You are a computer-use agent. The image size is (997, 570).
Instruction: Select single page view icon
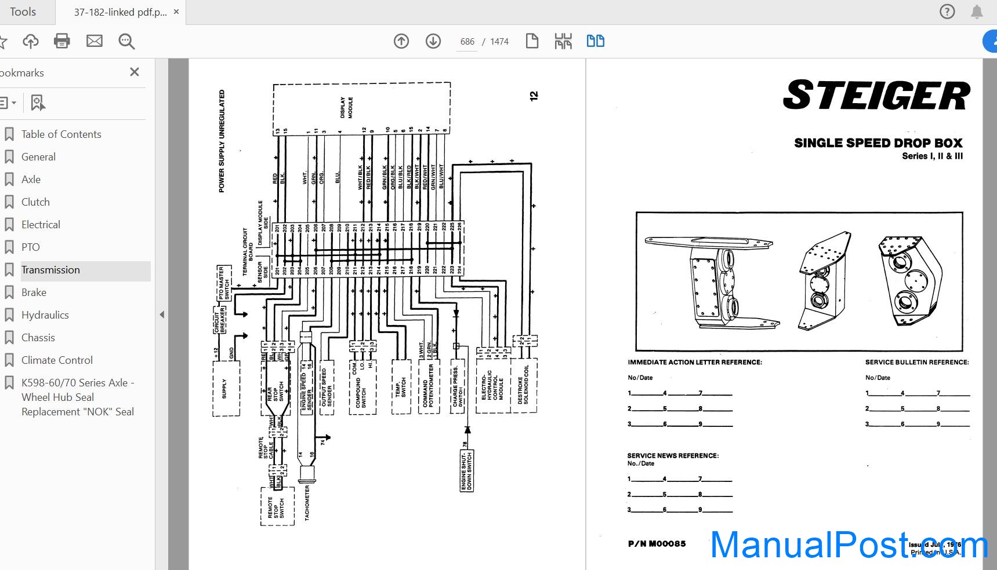tap(532, 41)
